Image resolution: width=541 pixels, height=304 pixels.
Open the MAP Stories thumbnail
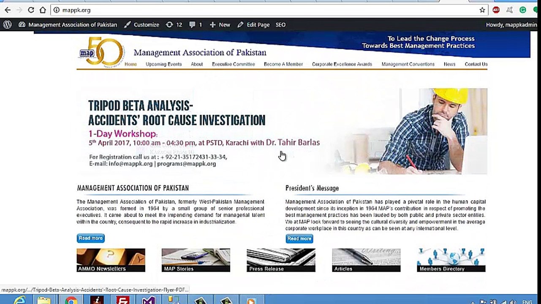pyautogui.click(x=196, y=260)
